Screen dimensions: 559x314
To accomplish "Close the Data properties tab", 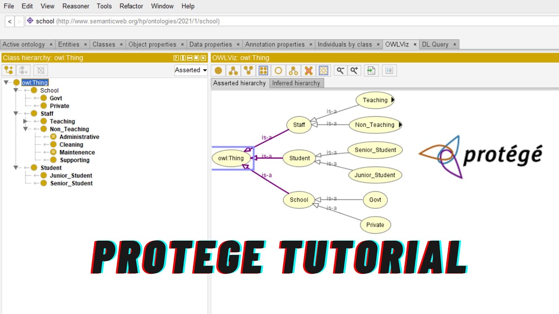I will coord(238,44).
